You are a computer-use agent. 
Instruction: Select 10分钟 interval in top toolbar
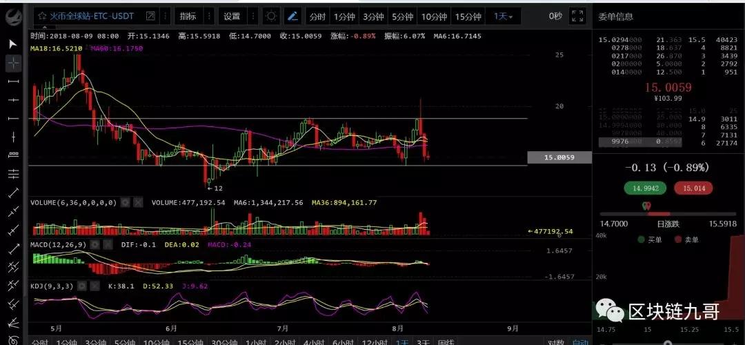click(x=434, y=17)
